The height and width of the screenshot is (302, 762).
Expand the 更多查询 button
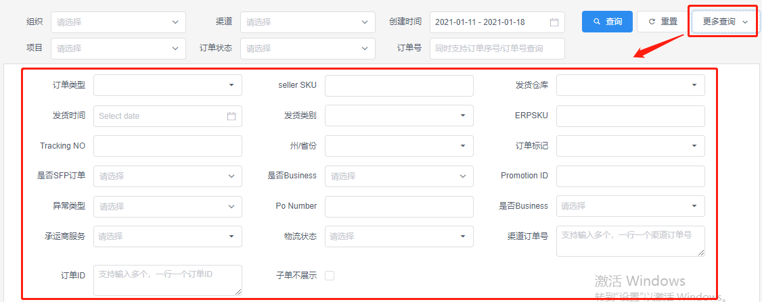coord(725,22)
